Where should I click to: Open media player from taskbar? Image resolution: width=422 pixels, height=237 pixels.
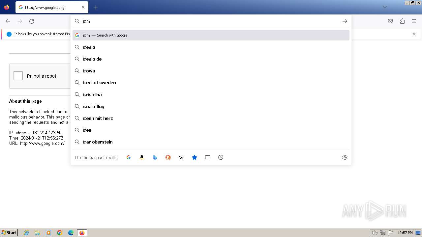click(x=48, y=233)
